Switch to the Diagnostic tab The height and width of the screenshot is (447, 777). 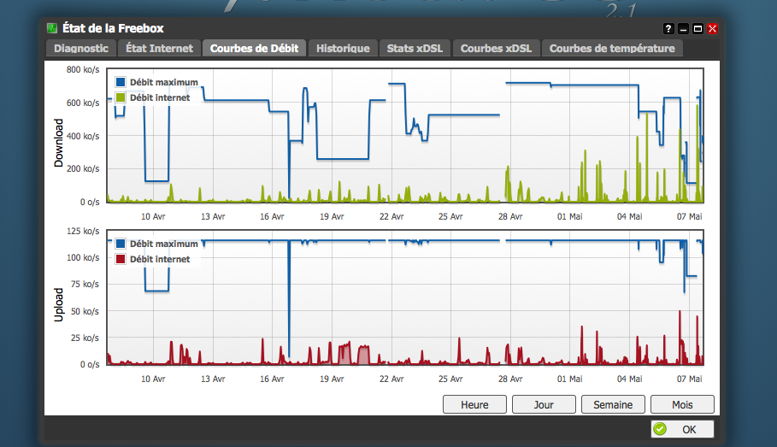coord(81,48)
